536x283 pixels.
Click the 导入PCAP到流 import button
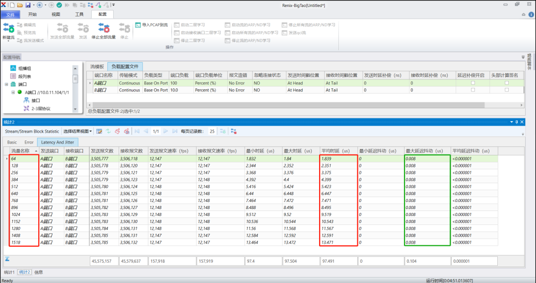(x=151, y=25)
